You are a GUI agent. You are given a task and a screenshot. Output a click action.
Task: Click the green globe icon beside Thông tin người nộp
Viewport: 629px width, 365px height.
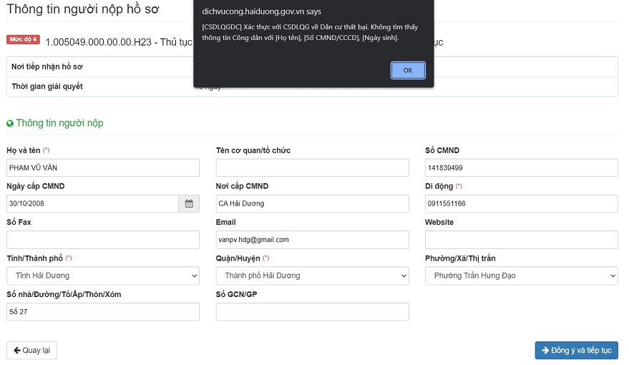point(10,124)
